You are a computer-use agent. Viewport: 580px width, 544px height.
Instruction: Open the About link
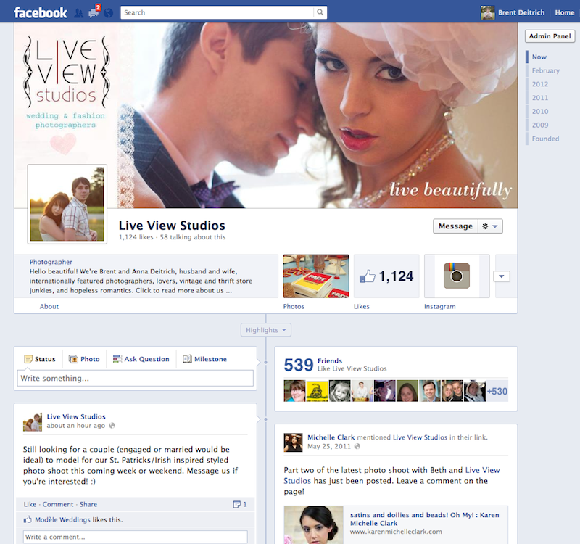pos(49,306)
